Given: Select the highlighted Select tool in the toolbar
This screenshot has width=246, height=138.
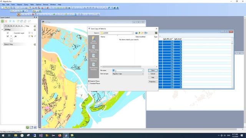Looking at the screenshot, I should (19, 15).
